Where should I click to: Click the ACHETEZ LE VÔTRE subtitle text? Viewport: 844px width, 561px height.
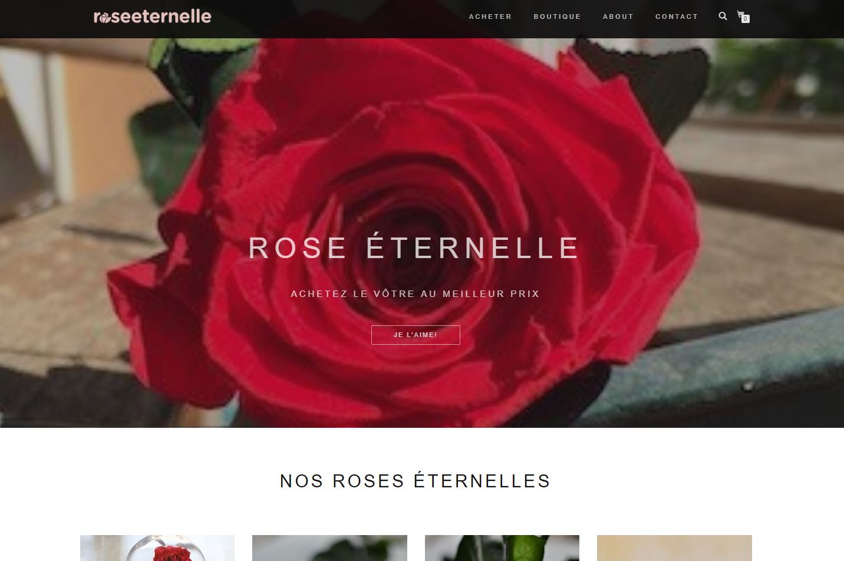tap(416, 293)
